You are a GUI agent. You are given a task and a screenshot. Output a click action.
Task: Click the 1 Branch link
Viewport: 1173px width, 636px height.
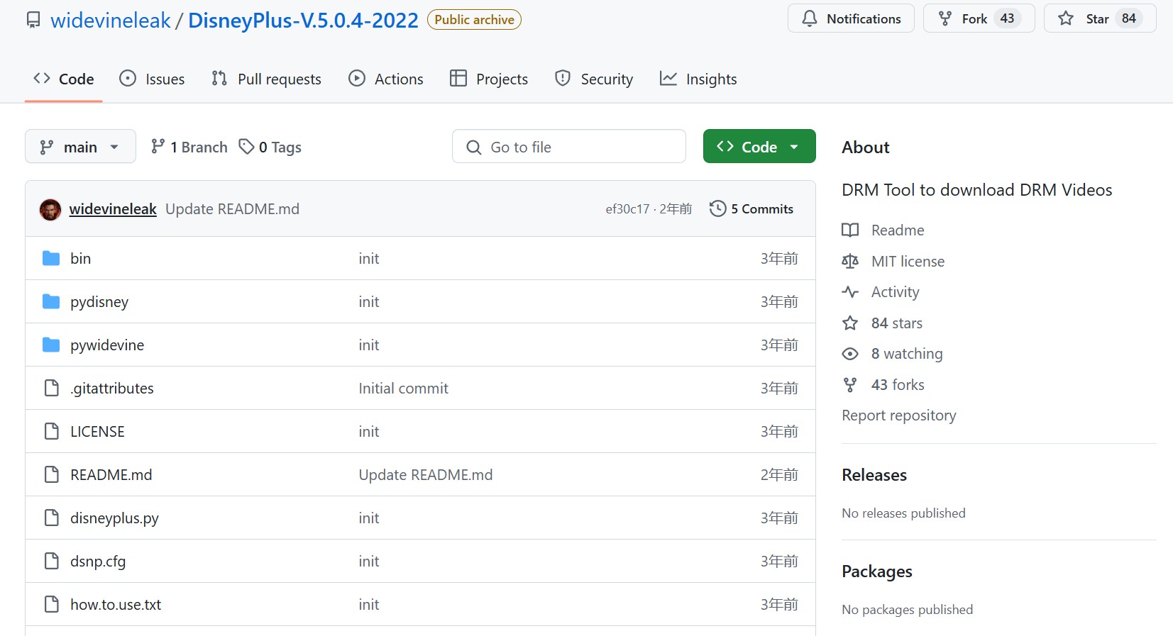[x=189, y=147]
